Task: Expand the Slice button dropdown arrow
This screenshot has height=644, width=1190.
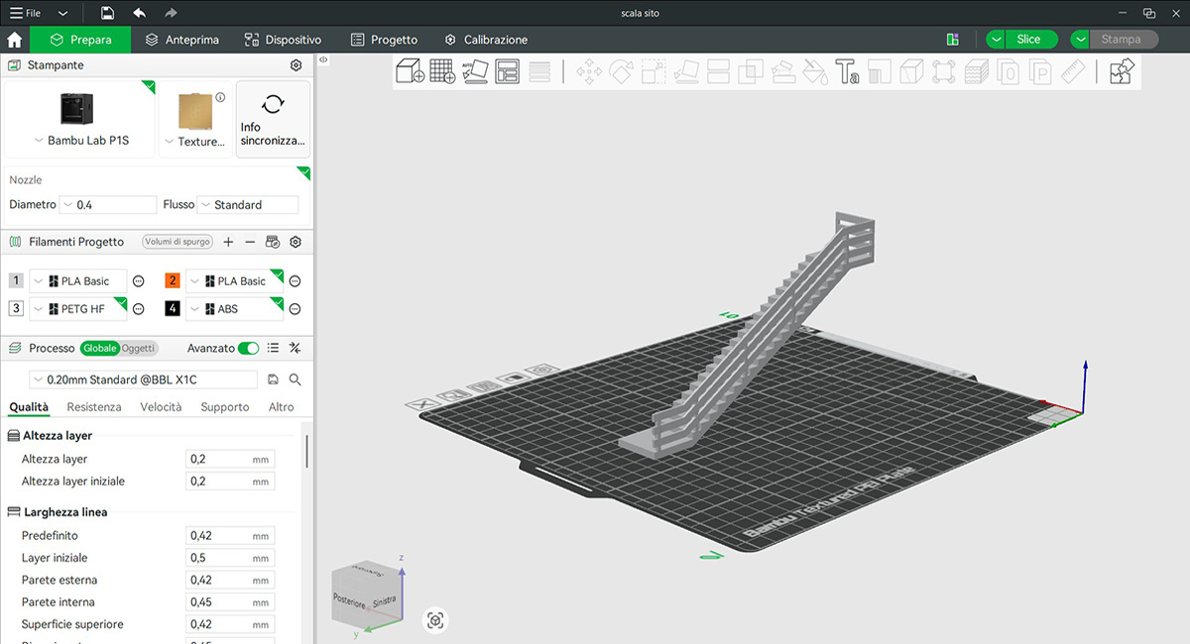Action: 996,40
